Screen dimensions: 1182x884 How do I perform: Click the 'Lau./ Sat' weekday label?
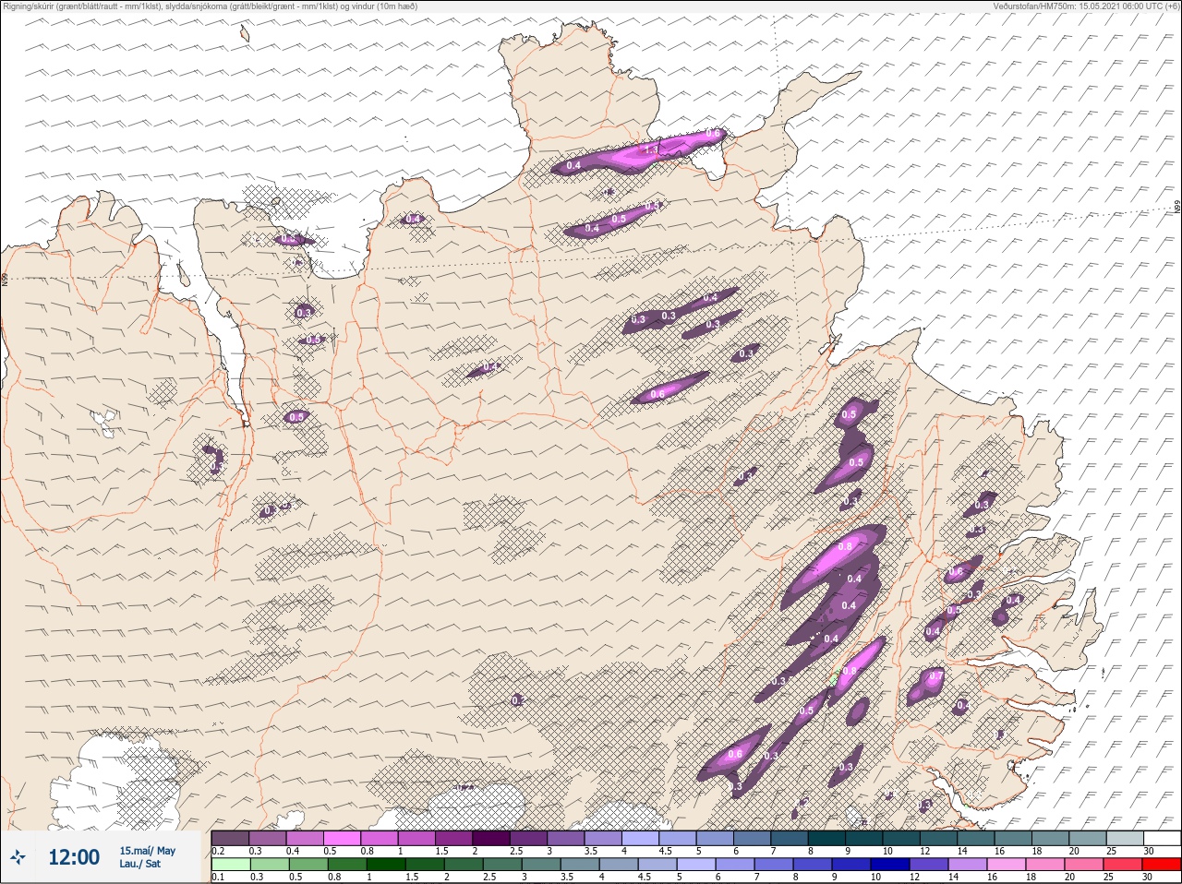140,864
